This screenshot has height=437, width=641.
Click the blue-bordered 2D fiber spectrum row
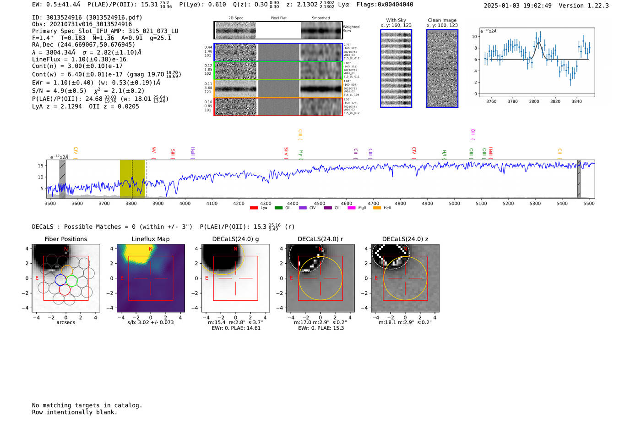tap(278, 52)
